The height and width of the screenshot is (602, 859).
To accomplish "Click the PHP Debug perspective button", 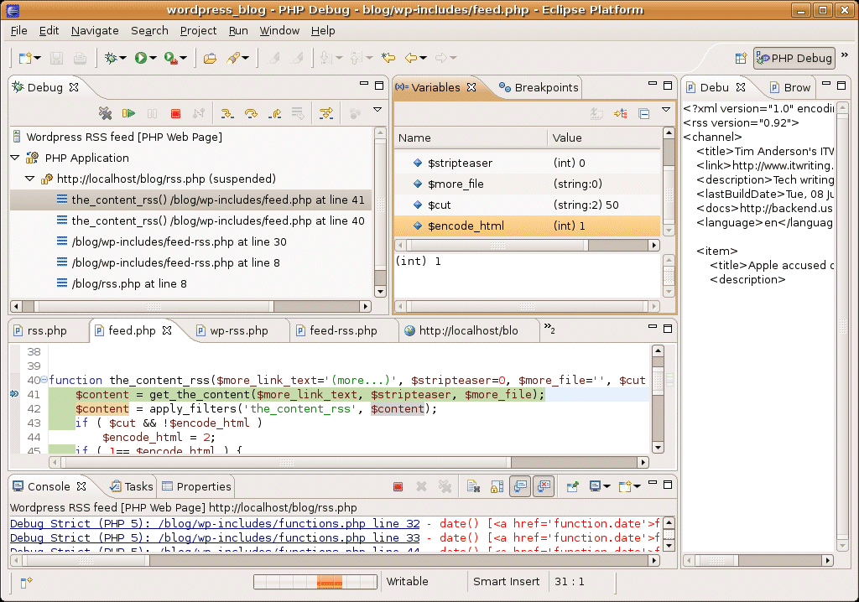I will point(794,58).
